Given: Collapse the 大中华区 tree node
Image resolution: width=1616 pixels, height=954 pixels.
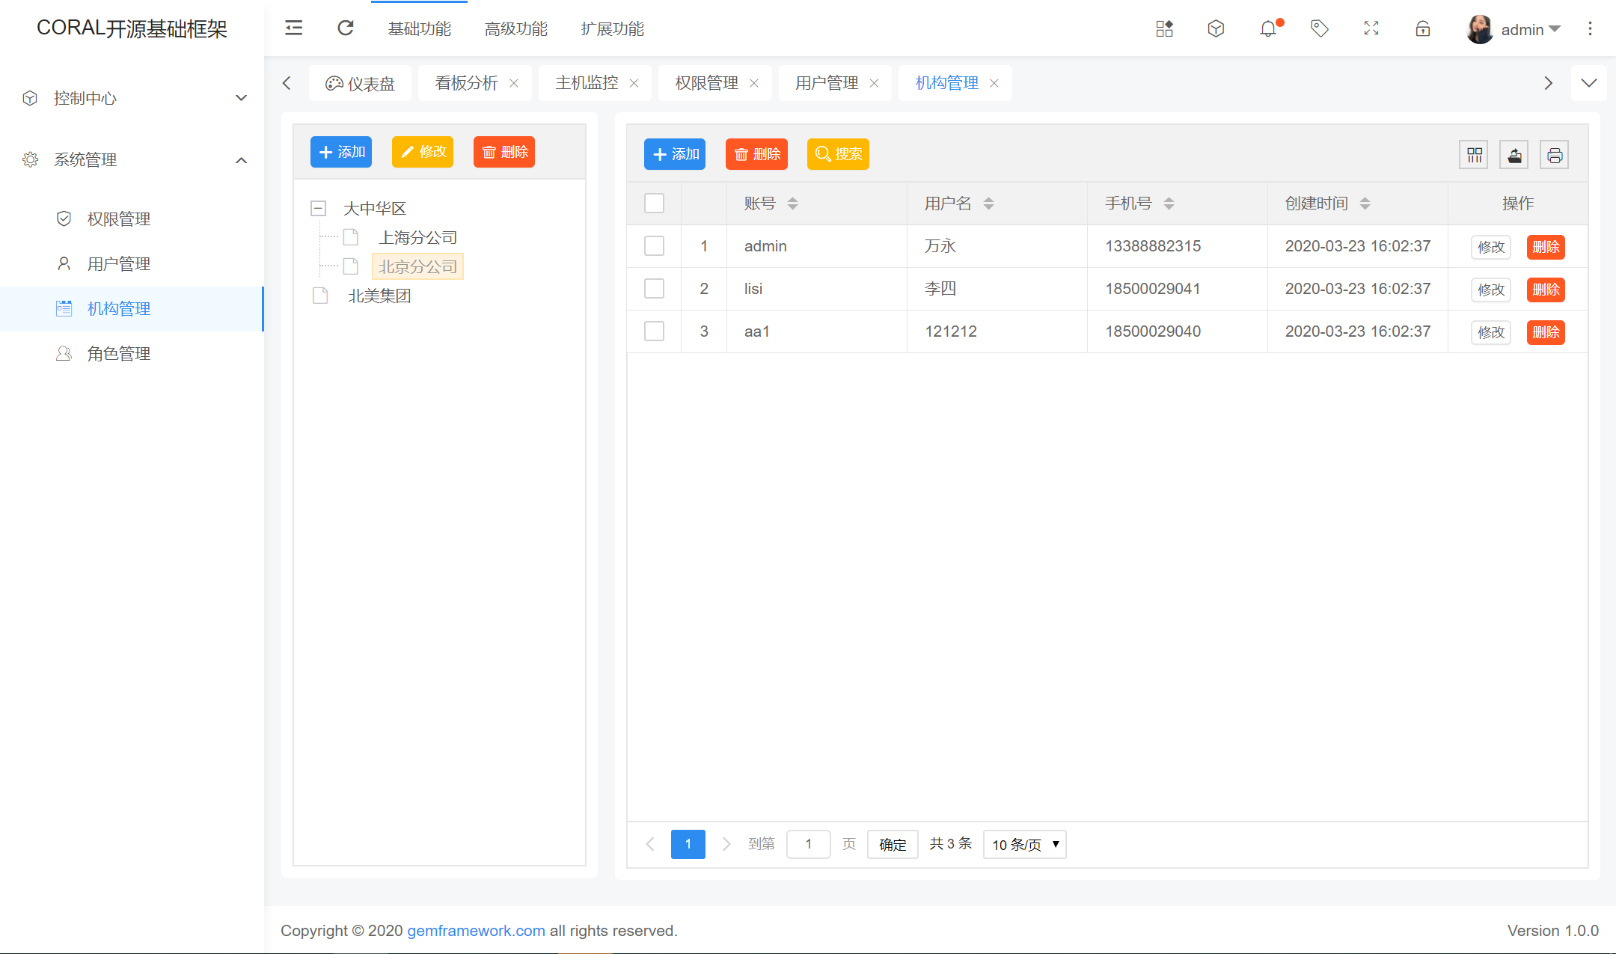Looking at the screenshot, I should 318,208.
